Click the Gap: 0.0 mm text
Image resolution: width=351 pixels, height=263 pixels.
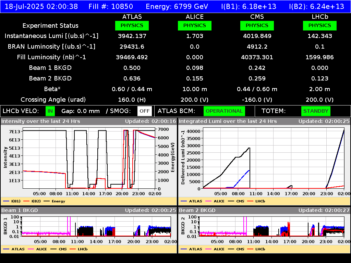80,111
